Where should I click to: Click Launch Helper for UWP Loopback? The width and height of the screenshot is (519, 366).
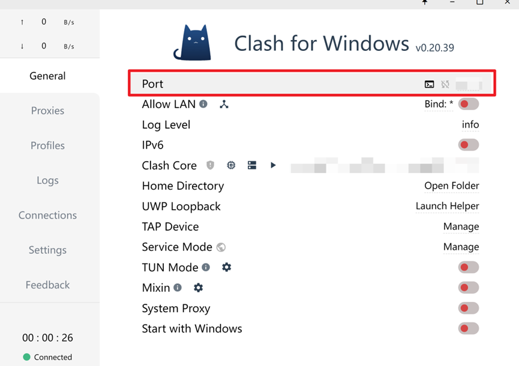tap(447, 206)
